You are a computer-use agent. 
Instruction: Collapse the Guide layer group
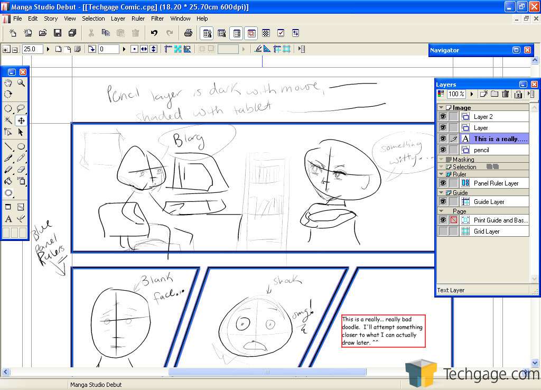tap(441, 192)
